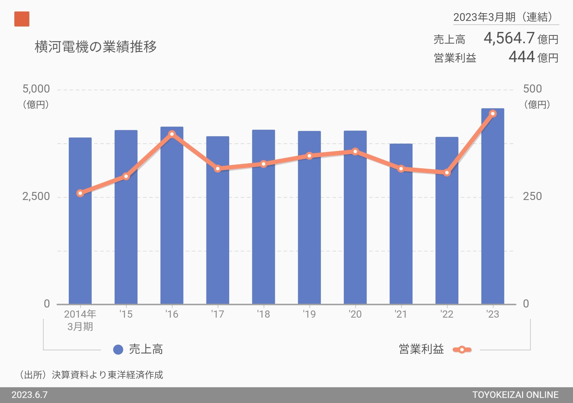Click the orange 営業利益 legend line marker

pyautogui.click(x=462, y=350)
